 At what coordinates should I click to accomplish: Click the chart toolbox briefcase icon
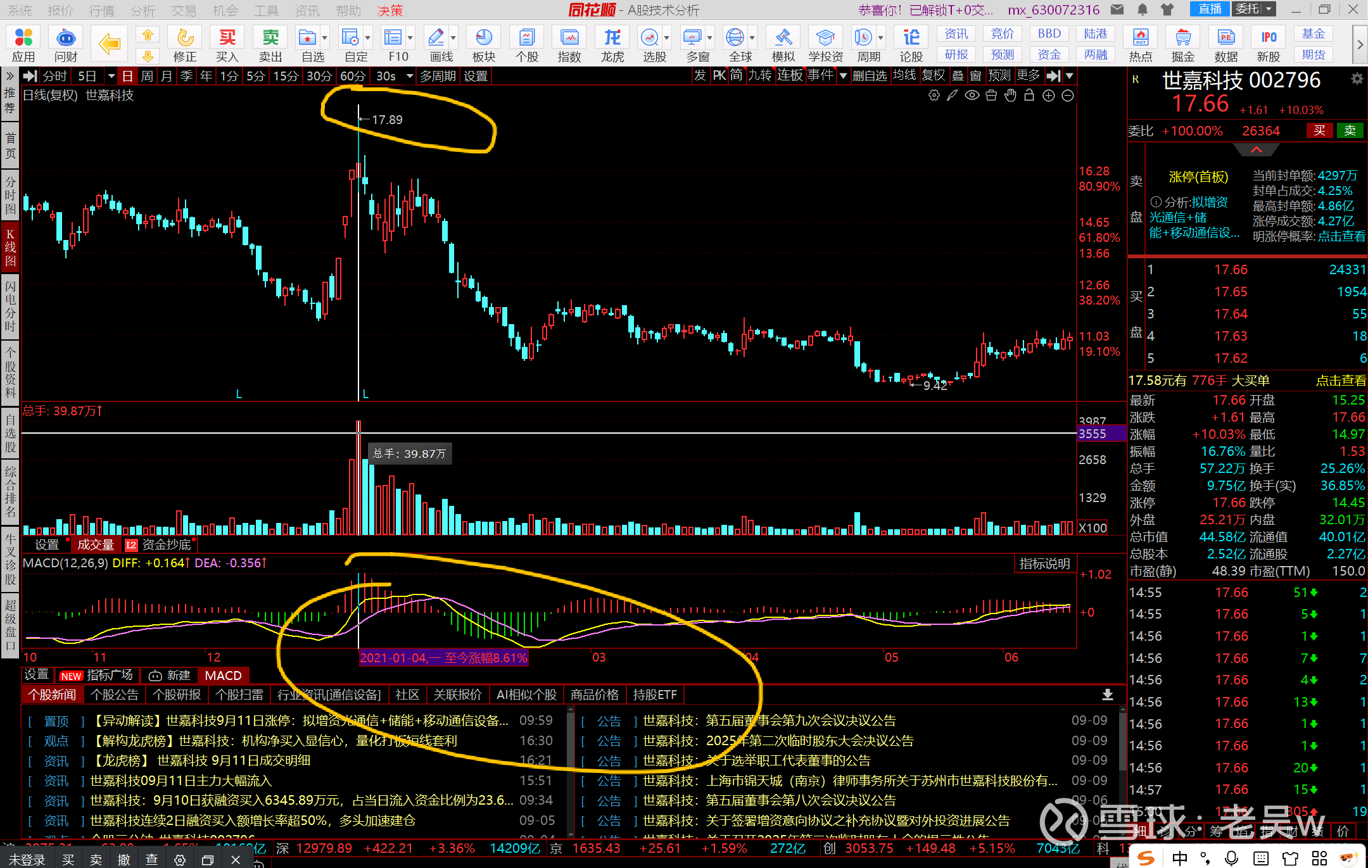(991, 96)
